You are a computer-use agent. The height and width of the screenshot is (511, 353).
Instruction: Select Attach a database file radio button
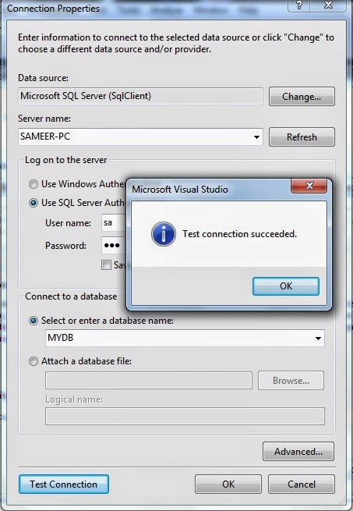pyautogui.click(x=34, y=361)
